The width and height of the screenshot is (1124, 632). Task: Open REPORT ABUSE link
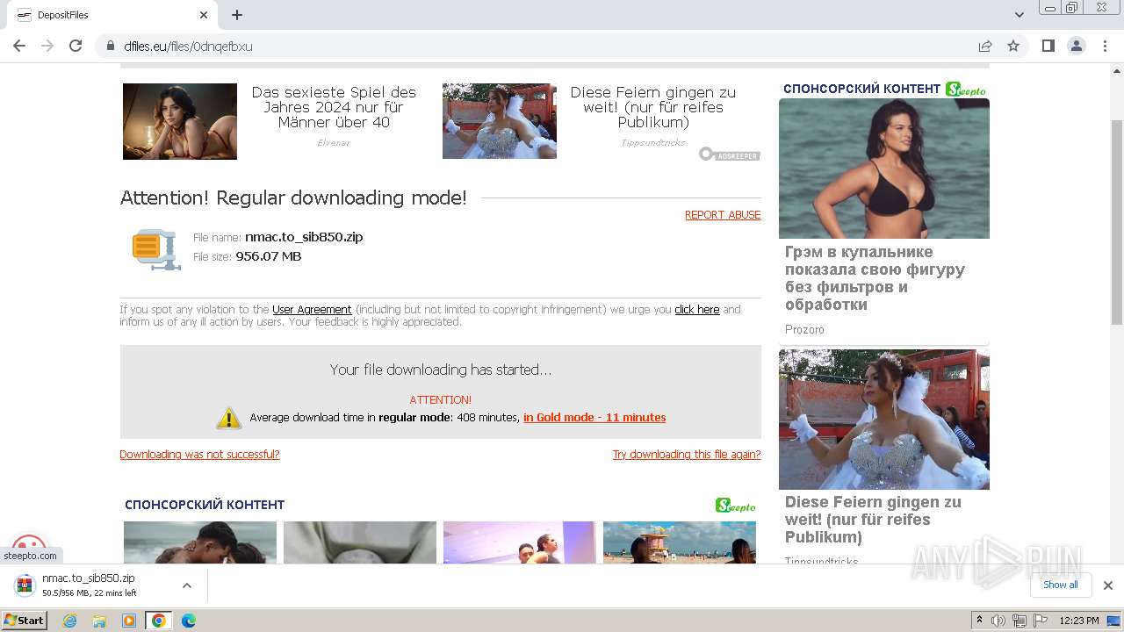click(723, 215)
